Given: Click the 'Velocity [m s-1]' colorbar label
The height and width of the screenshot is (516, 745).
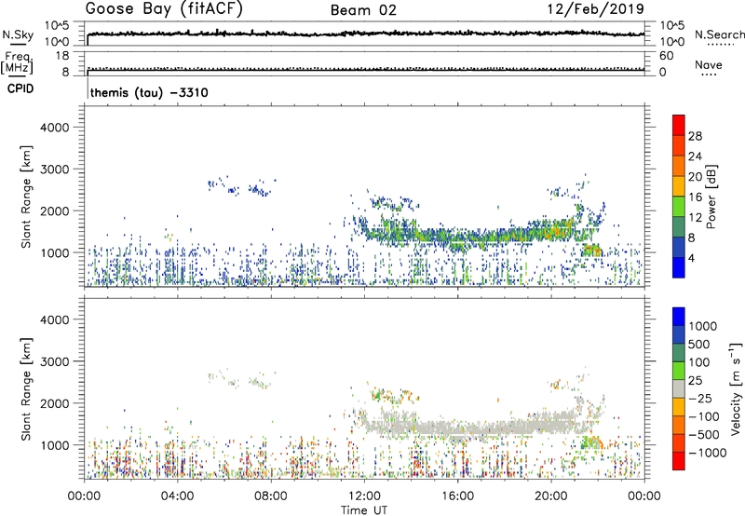Looking at the screenshot, I should pos(736,388).
